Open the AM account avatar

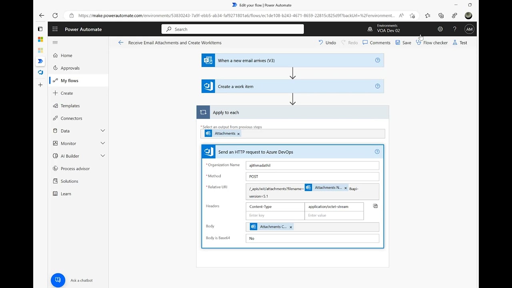click(469, 29)
